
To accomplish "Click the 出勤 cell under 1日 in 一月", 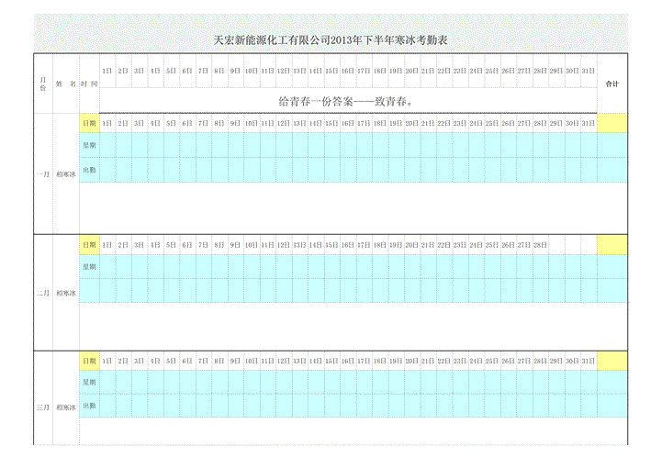I will (107, 170).
